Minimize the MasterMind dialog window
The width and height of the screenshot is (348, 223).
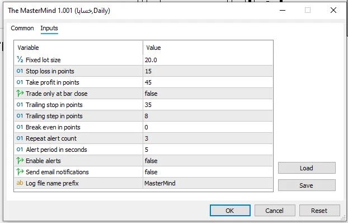coord(283,10)
